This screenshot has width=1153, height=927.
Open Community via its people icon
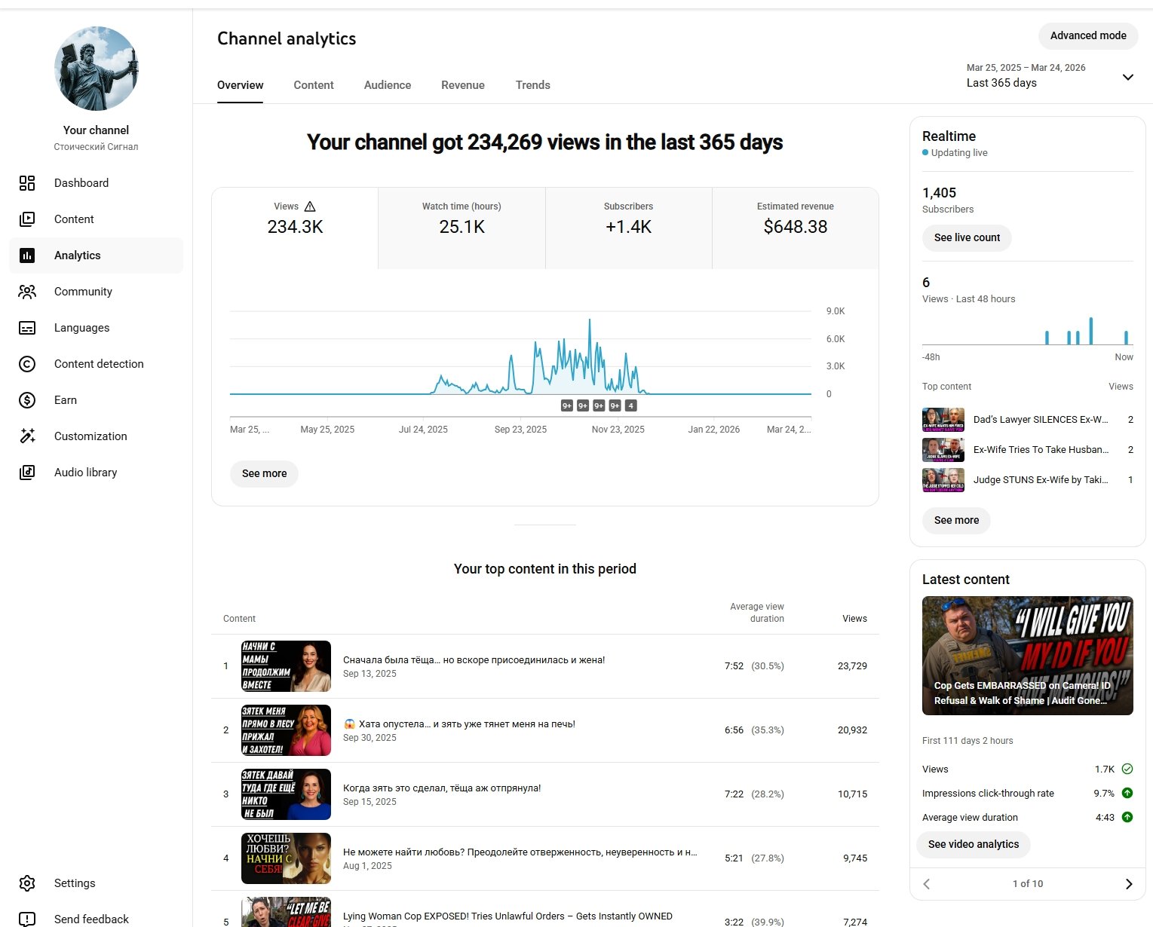[27, 292]
